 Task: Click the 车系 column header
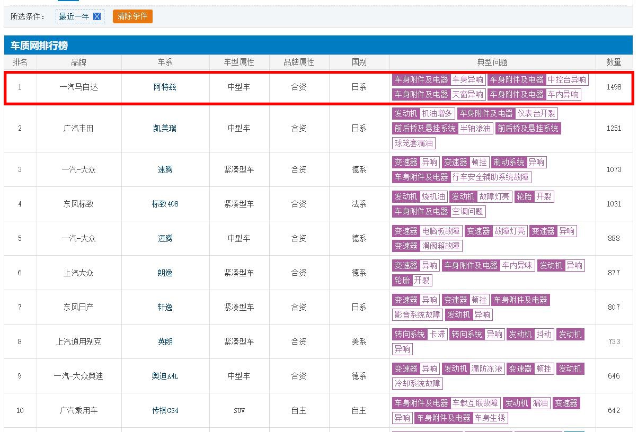pos(165,62)
